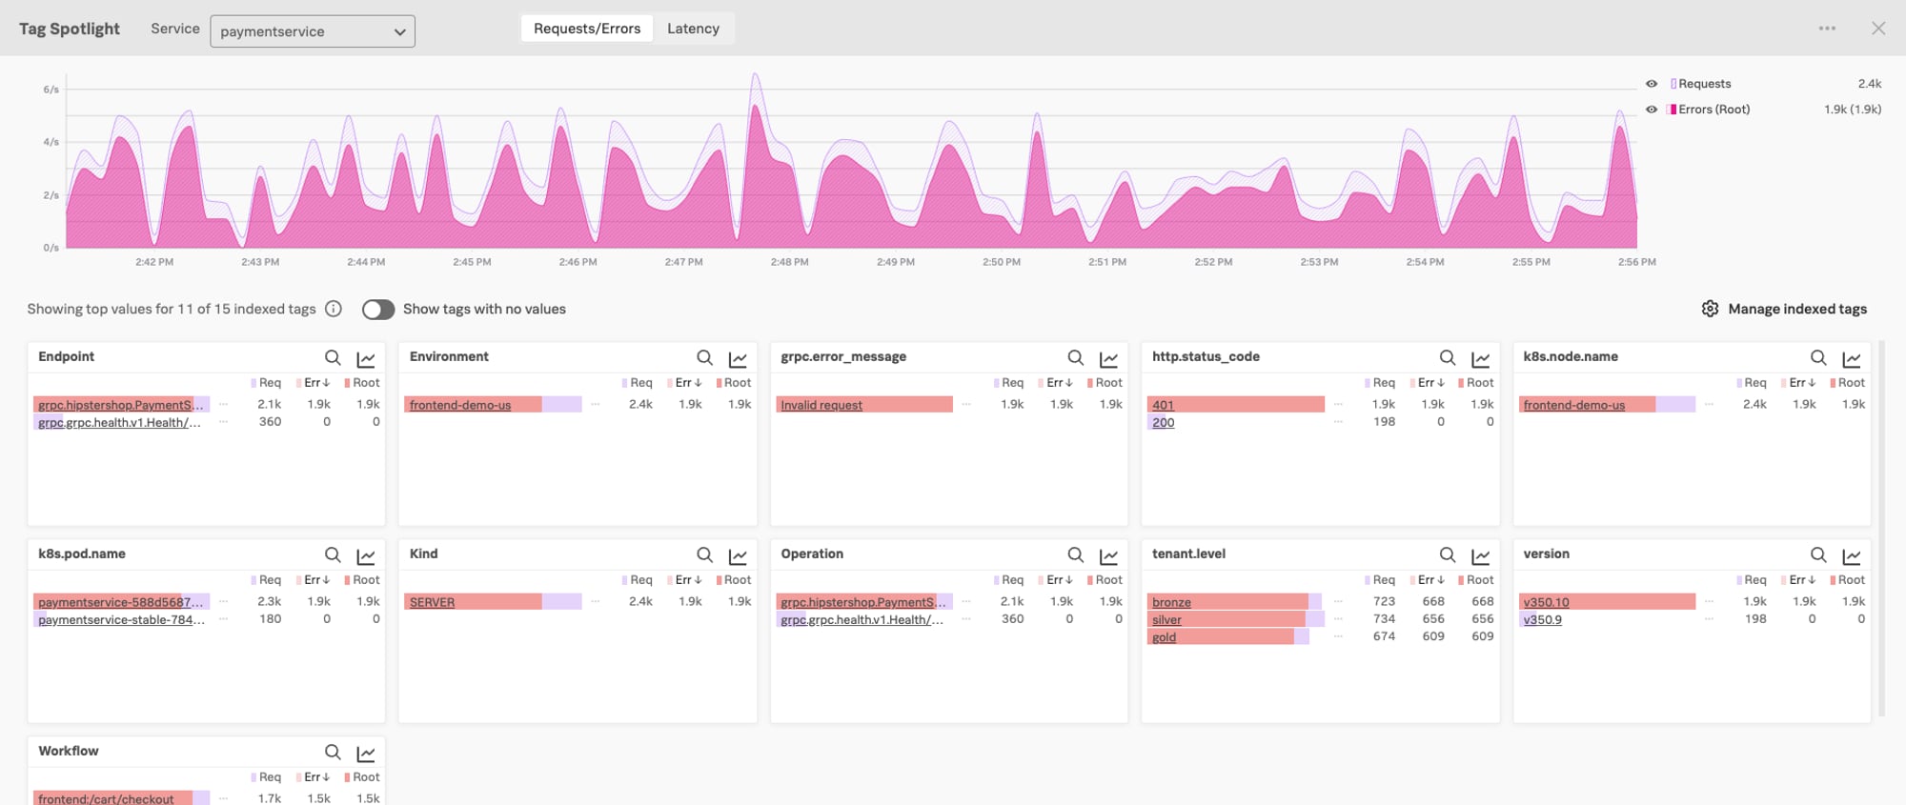
Task: Search values in the Workflow card
Action: tap(333, 752)
